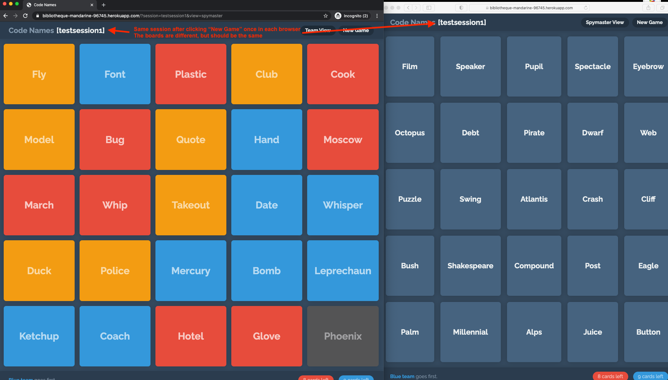Click the Hotel card

tap(191, 336)
